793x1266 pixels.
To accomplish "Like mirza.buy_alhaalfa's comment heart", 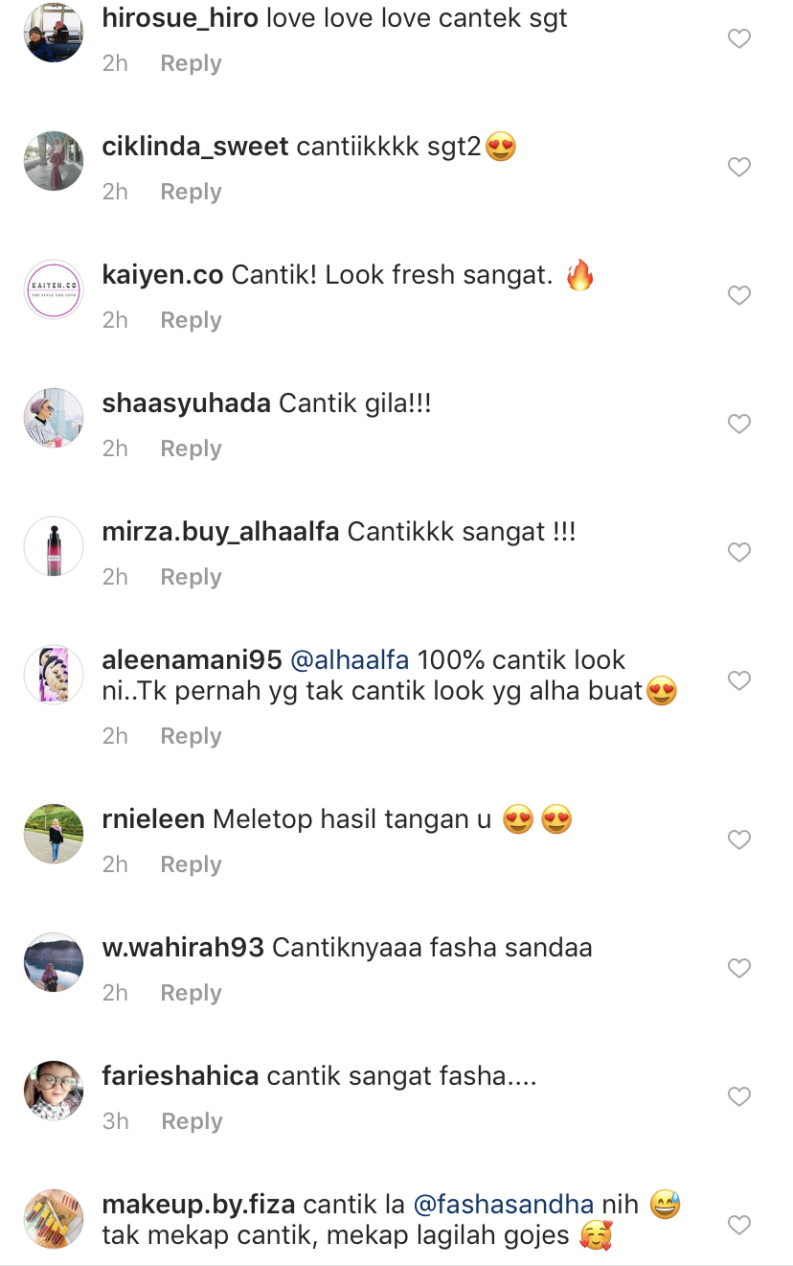I will (739, 553).
